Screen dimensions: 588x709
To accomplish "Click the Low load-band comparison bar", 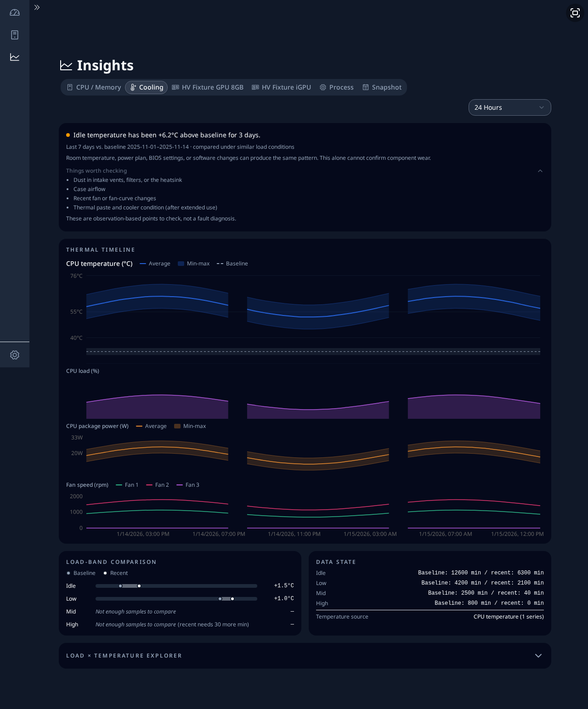I will point(176,599).
